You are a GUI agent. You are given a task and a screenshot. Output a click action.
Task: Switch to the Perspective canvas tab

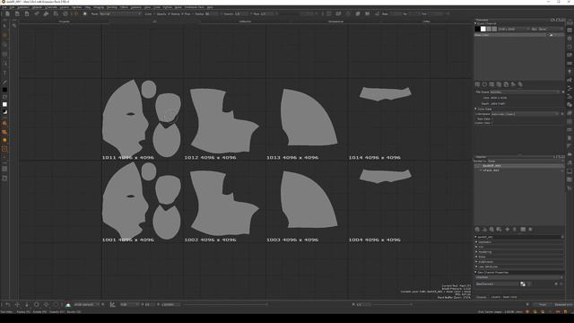tap(335, 22)
